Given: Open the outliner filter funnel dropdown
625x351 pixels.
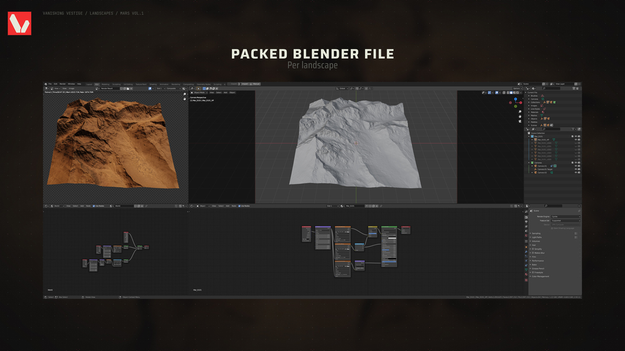Looking at the screenshot, I should point(574,129).
